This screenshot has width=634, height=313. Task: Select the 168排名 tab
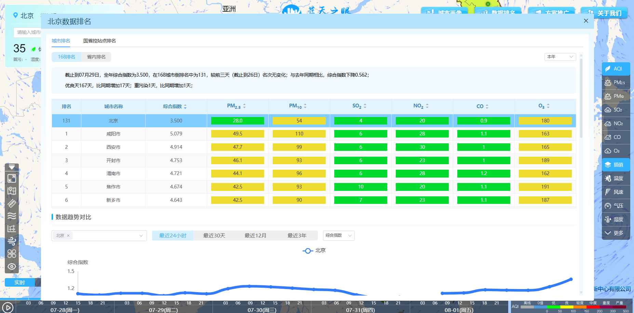point(66,57)
